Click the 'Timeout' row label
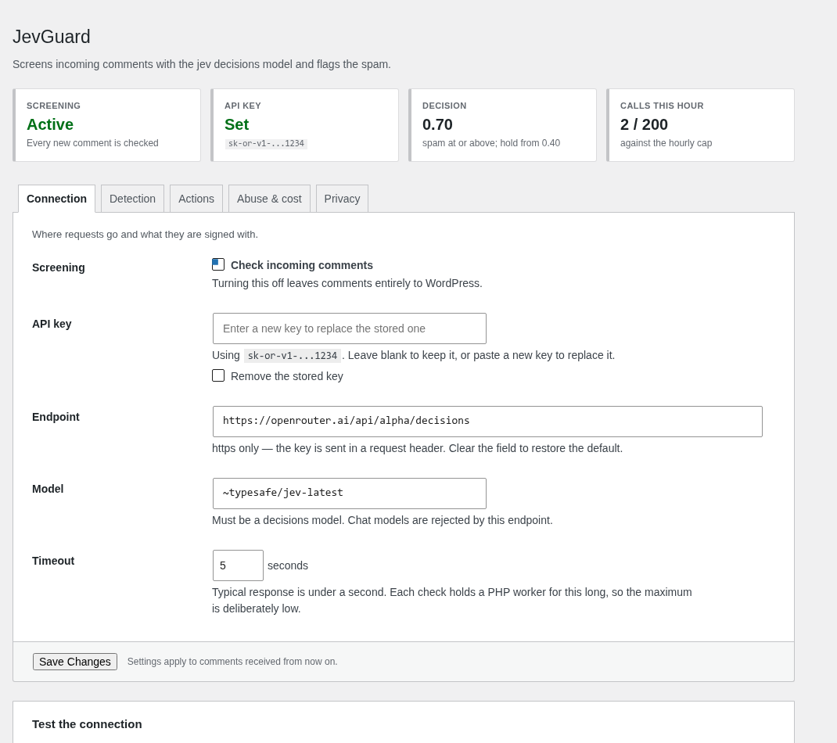The width and height of the screenshot is (837, 743). tap(53, 561)
